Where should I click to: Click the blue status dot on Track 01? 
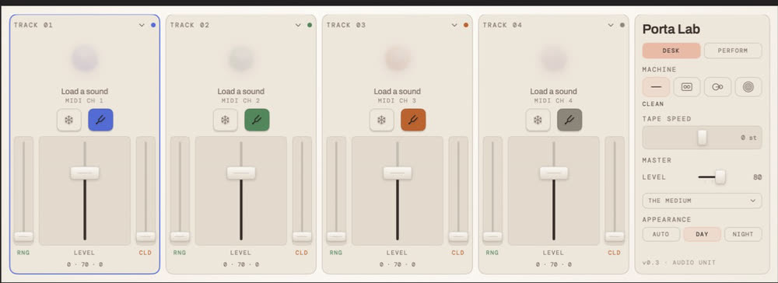[x=152, y=25]
